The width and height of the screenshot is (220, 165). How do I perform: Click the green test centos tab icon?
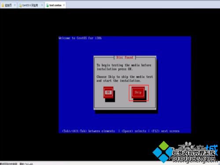(x=47, y=5)
